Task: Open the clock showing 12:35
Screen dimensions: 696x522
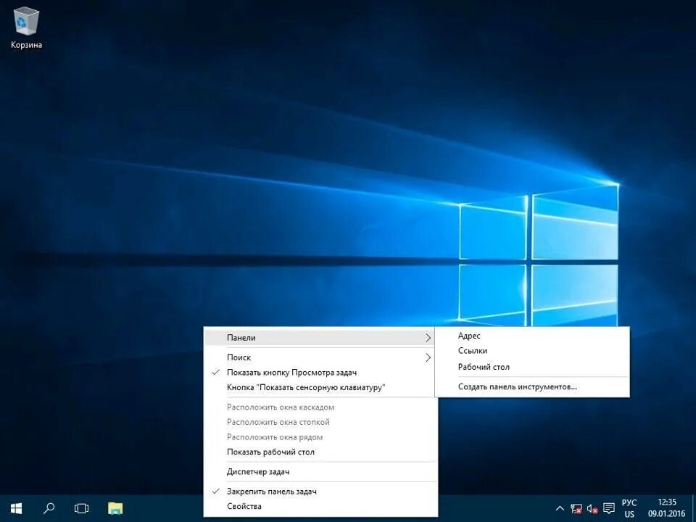Action: click(667, 508)
